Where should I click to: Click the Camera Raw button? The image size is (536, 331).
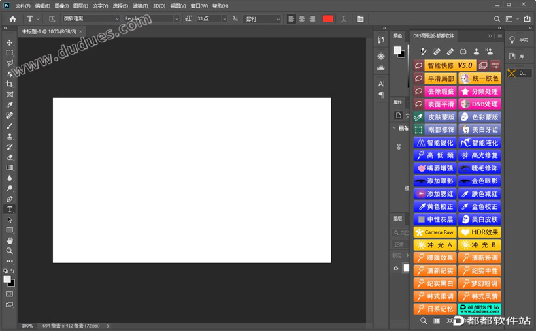[x=435, y=232]
